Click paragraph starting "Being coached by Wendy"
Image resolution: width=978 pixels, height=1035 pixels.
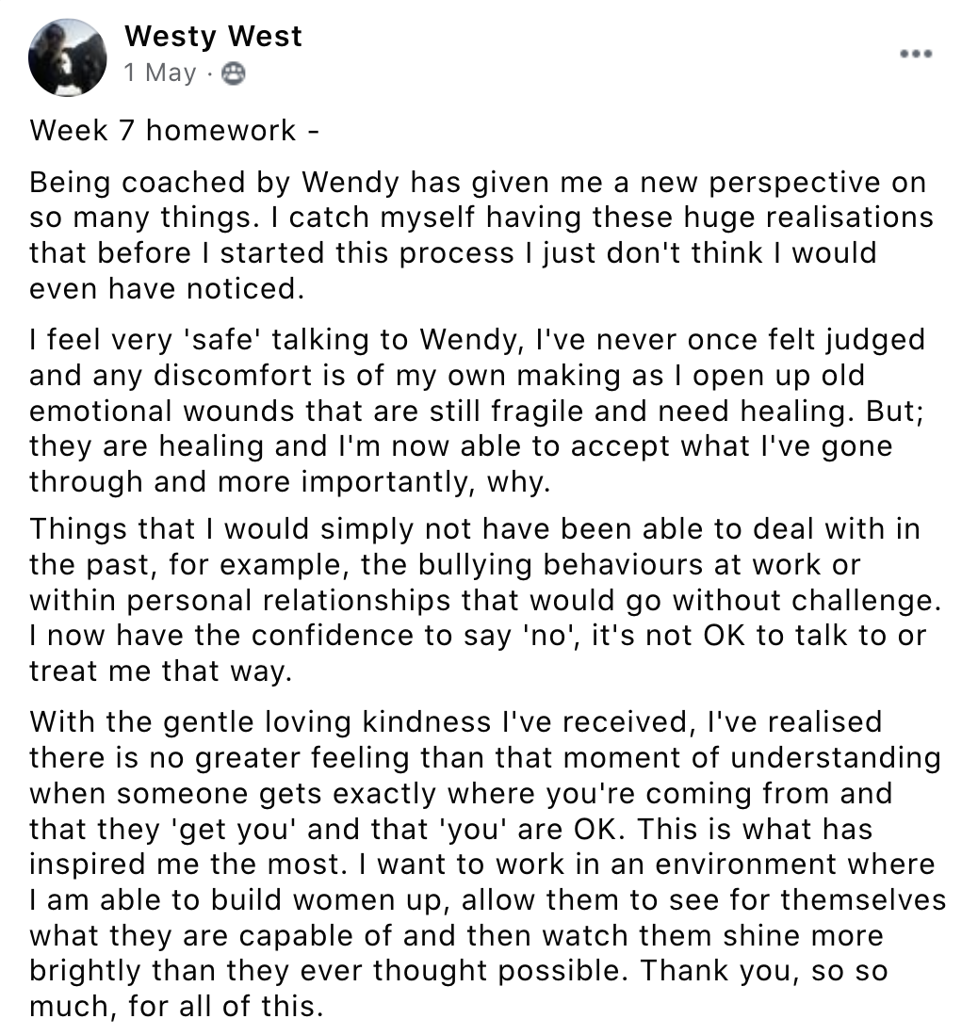[x=481, y=235]
